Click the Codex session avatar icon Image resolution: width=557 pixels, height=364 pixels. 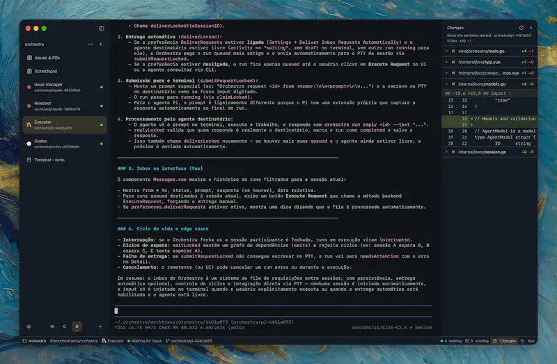29,144
